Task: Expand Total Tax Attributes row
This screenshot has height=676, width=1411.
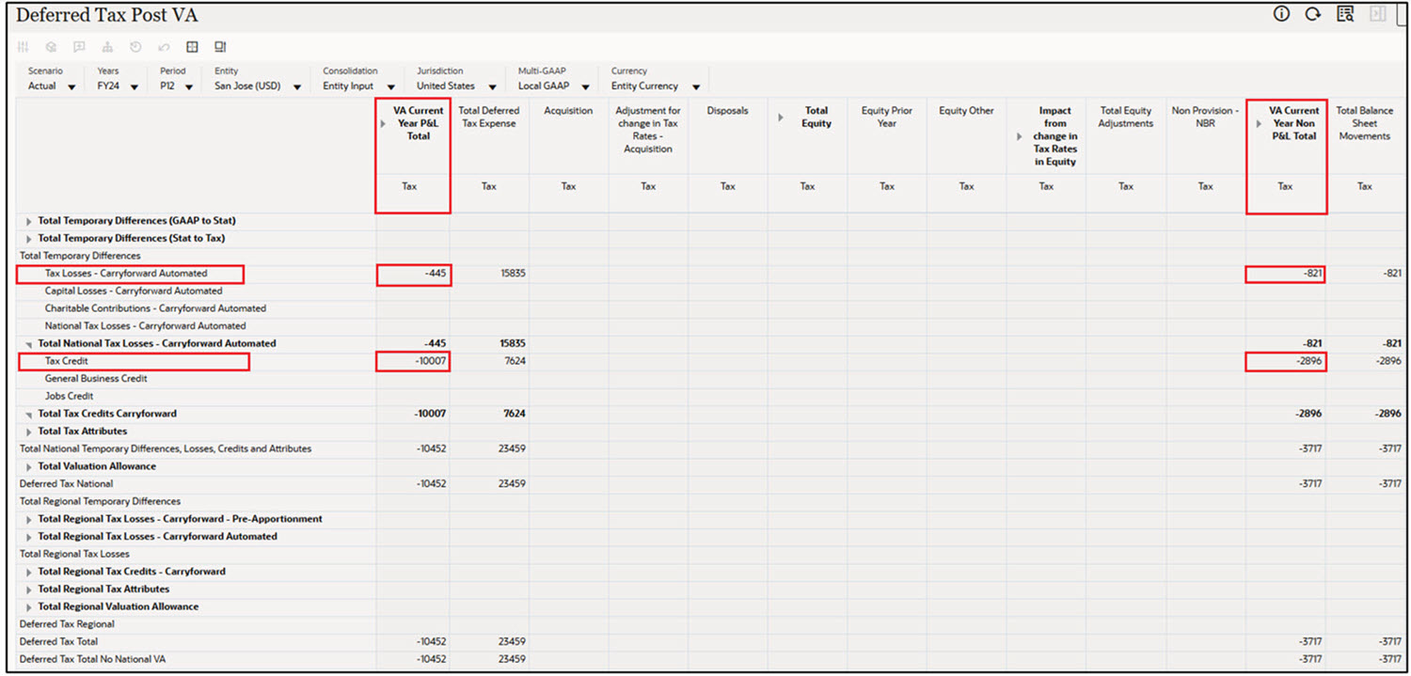Action: coord(29,432)
